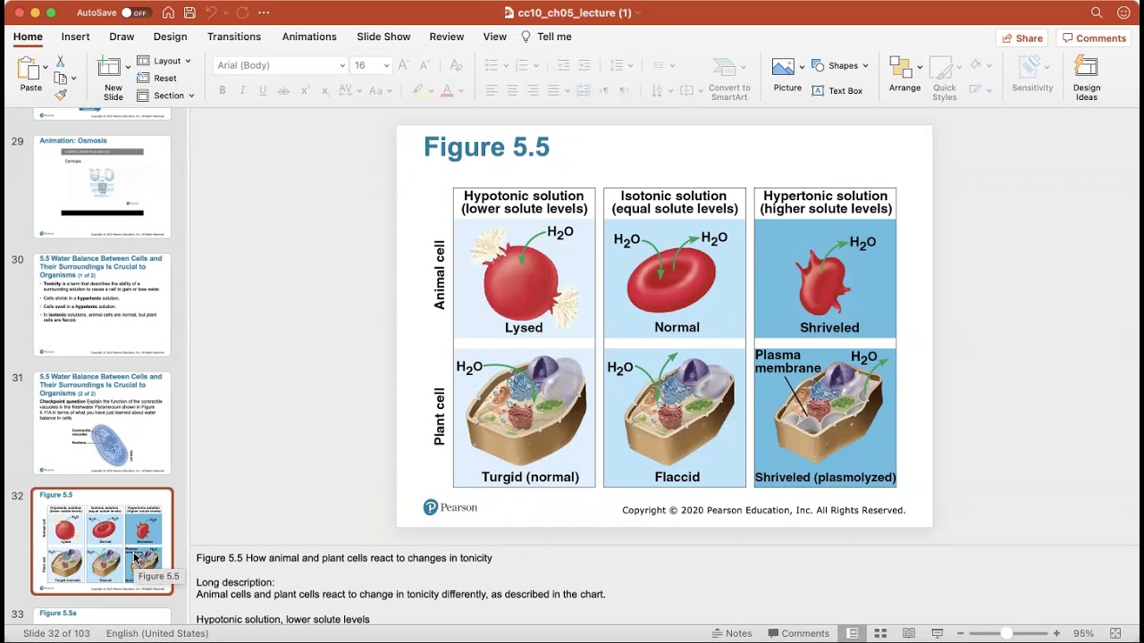The height and width of the screenshot is (643, 1144).
Task: Toggle the Notes pane
Action: click(x=731, y=633)
